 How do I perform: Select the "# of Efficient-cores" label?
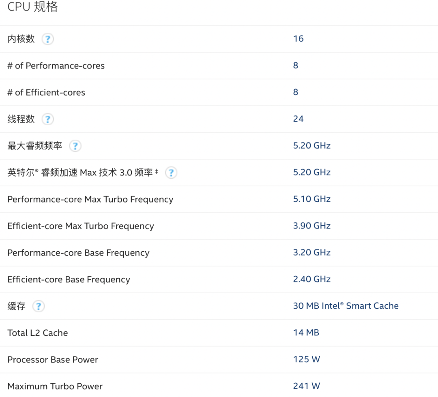pos(46,92)
